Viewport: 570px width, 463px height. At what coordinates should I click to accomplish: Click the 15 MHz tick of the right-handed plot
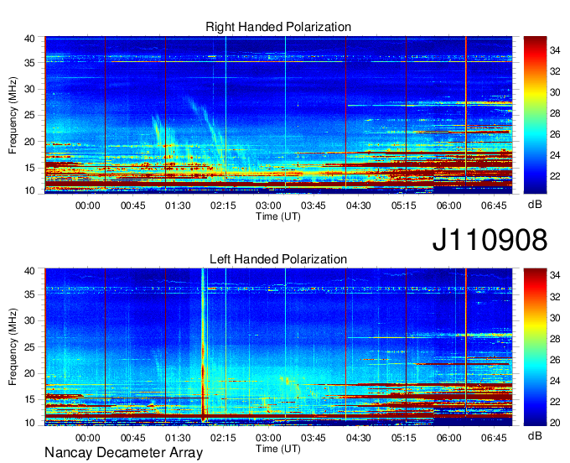point(29,168)
